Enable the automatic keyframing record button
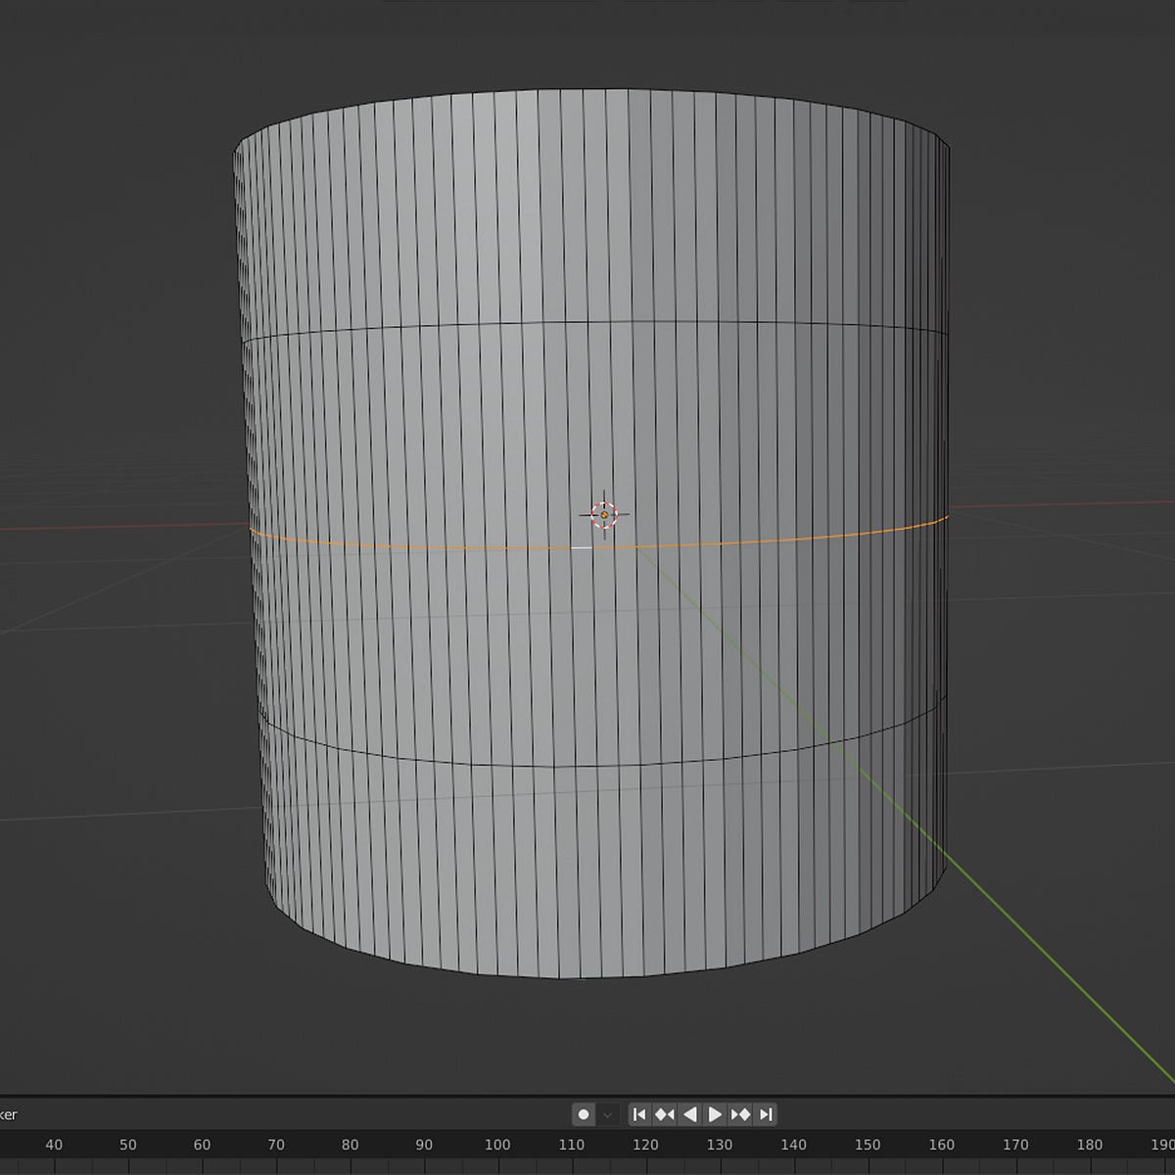 tap(584, 1114)
